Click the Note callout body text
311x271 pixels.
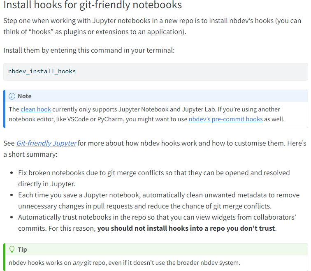tap(146, 114)
